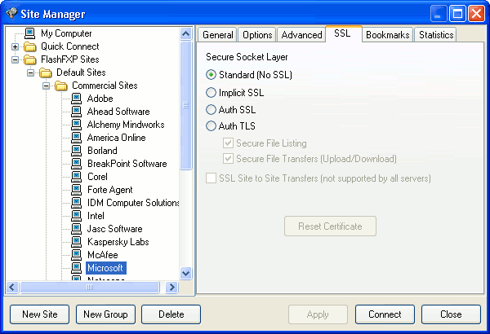Click the Jasc Software site icon

[x=76, y=229]
